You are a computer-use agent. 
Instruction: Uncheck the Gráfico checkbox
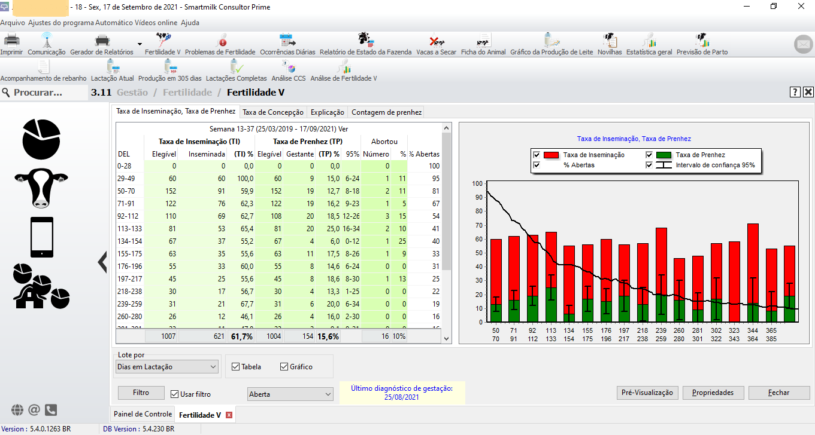coord(284,367)
